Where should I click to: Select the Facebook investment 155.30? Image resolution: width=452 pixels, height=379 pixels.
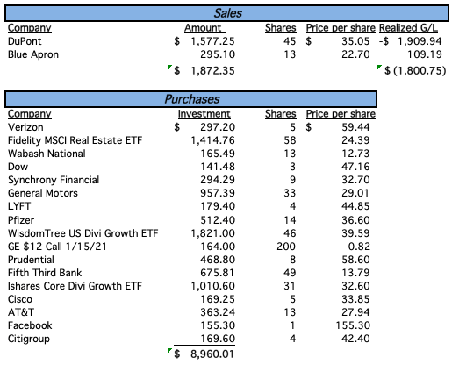tap(218, 325)
